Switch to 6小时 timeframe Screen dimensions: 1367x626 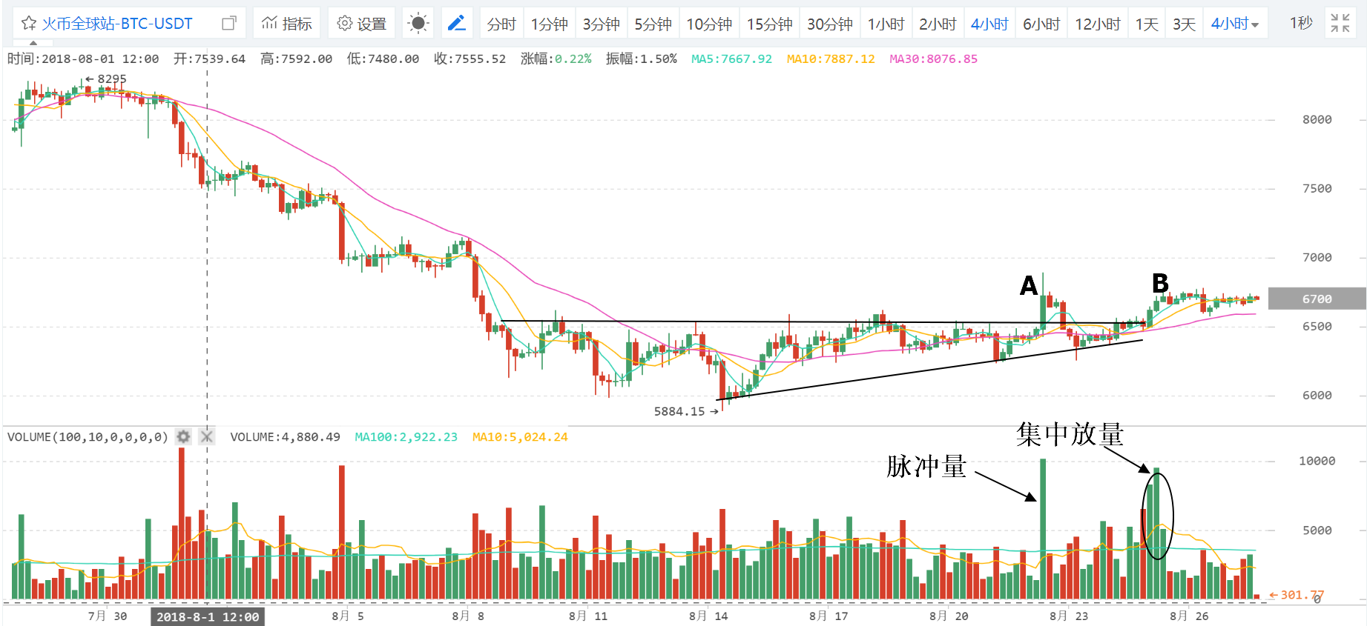coord(1041,24)
